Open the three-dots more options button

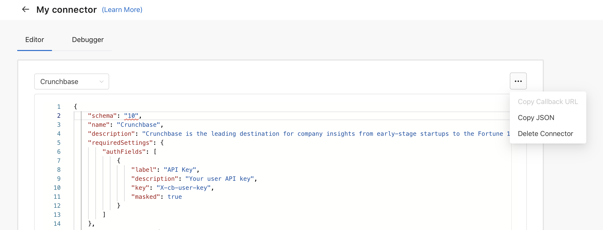[518, 81]
